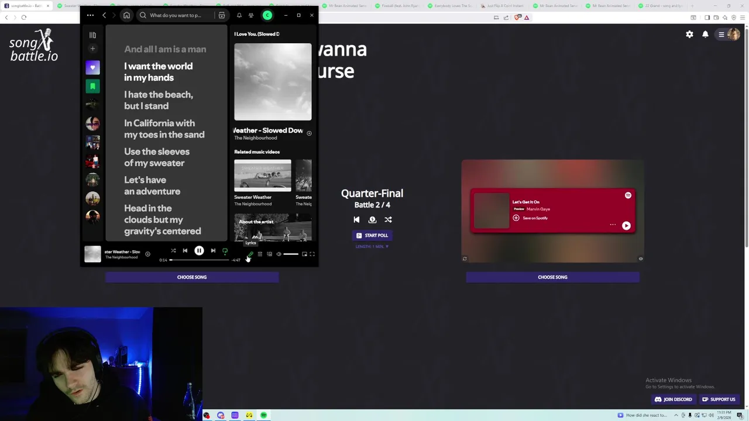Viewport: 749px width, 421px height.
Task: Open Spotify notifications bell
Action: (x=239, y=15)
